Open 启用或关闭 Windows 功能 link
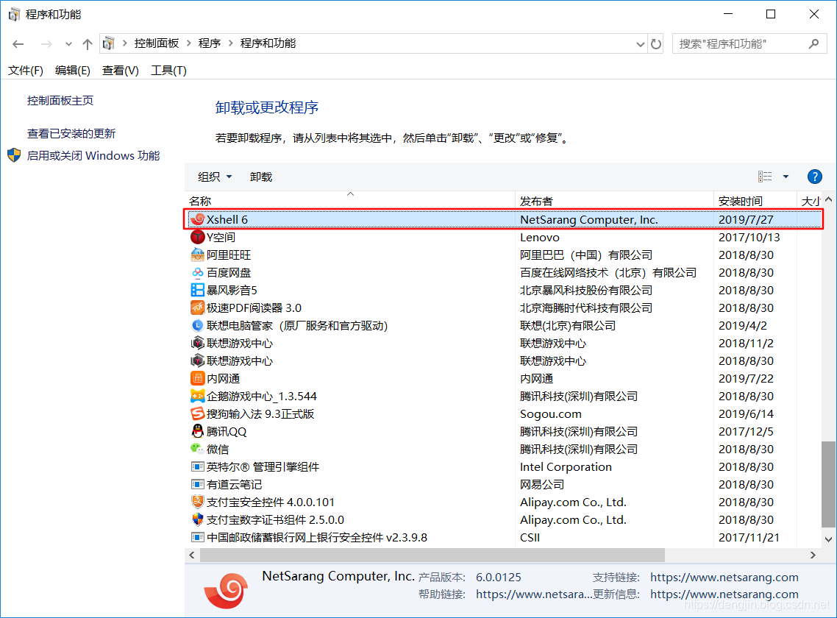 coord(93,155)
